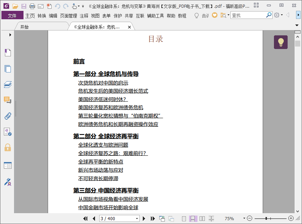Open the Bookmarks panel in the sidebar

(8, 52)
